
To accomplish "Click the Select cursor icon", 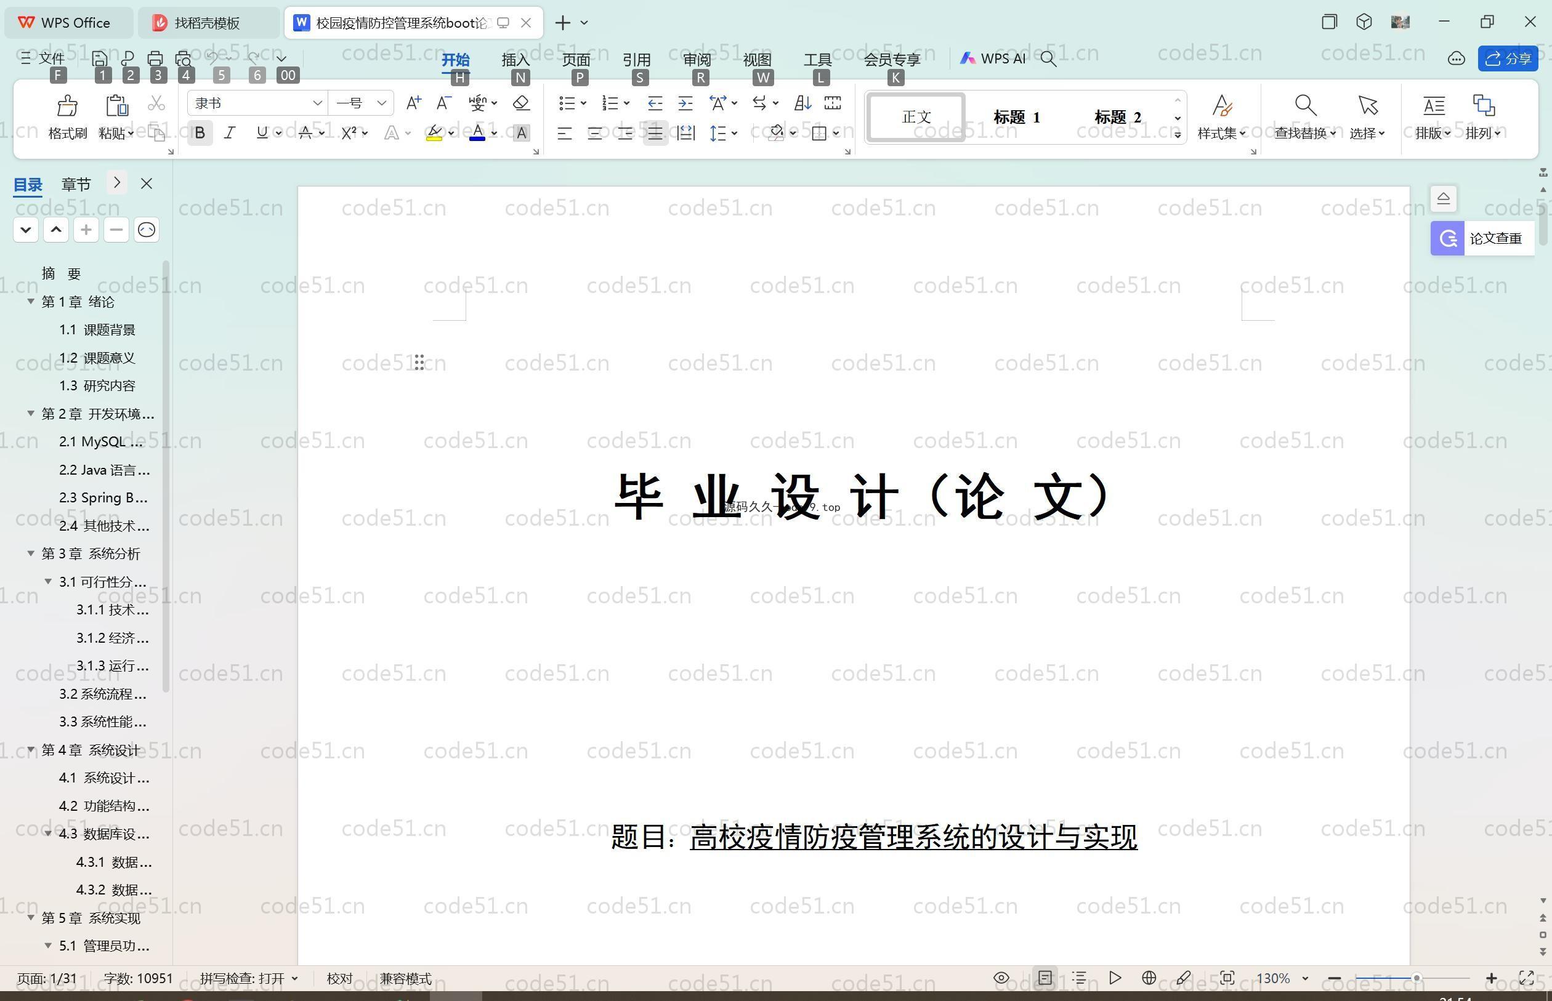I will pyautogui.click(x=1367, y=105).
